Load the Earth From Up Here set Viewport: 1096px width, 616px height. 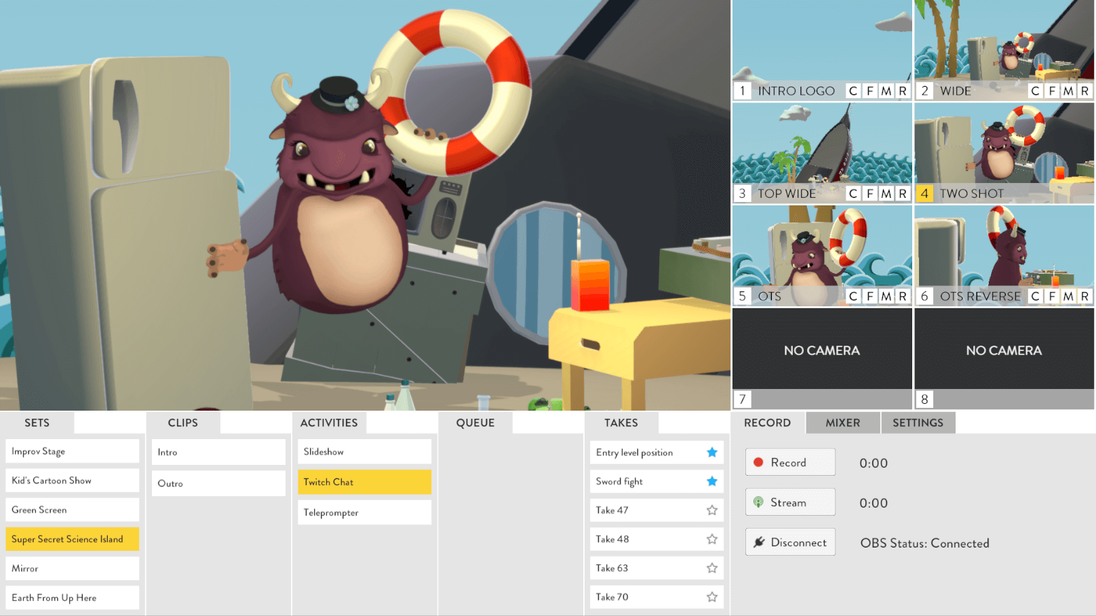[x=73, y=598]
